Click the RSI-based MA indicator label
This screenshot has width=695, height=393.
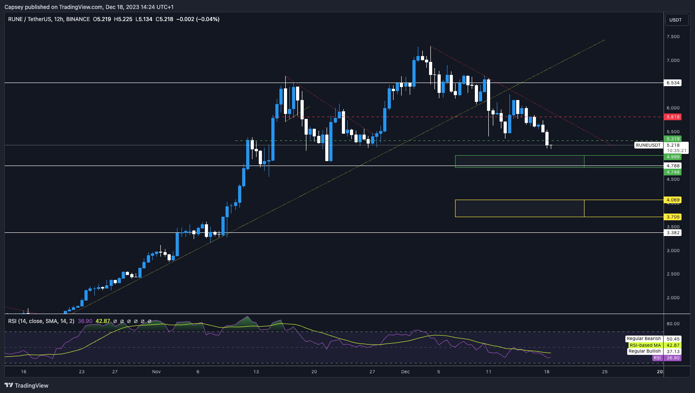tap(645, 345)
